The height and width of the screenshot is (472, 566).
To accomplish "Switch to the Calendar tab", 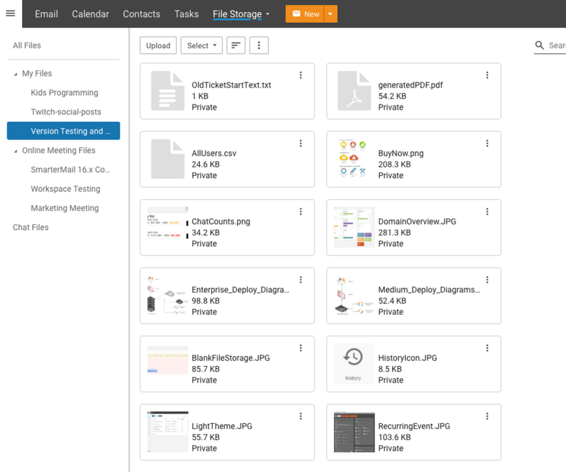I will coord(90,14).
